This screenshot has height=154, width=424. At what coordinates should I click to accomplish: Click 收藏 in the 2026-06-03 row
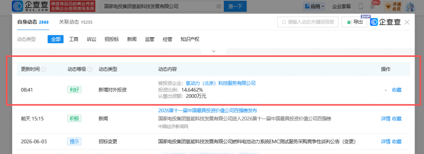397,141
